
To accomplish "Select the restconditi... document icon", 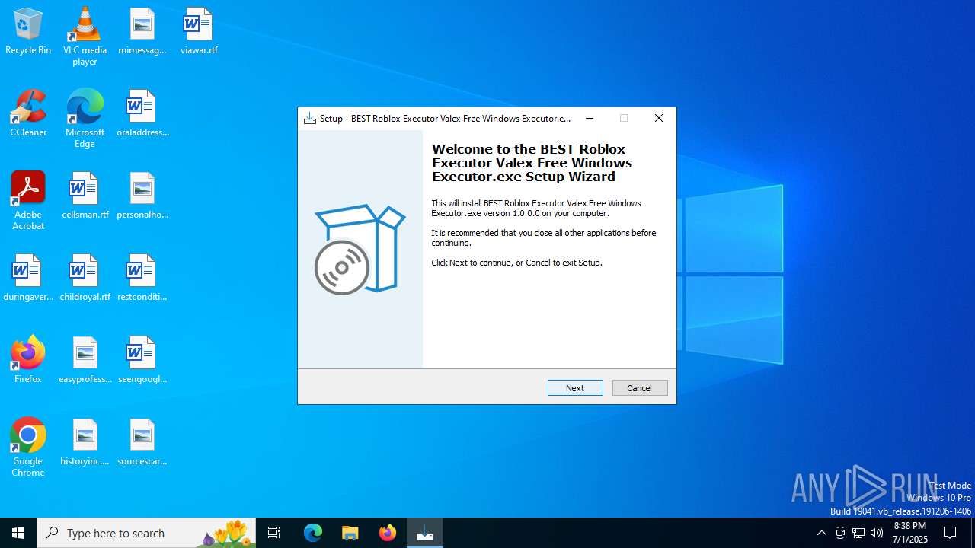I will tap(142, 279).
